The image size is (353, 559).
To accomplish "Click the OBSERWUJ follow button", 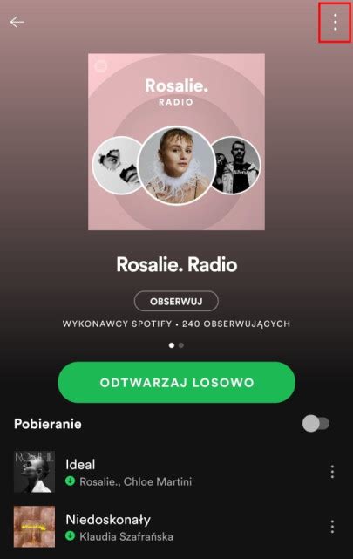I will (x=176, y=301).
